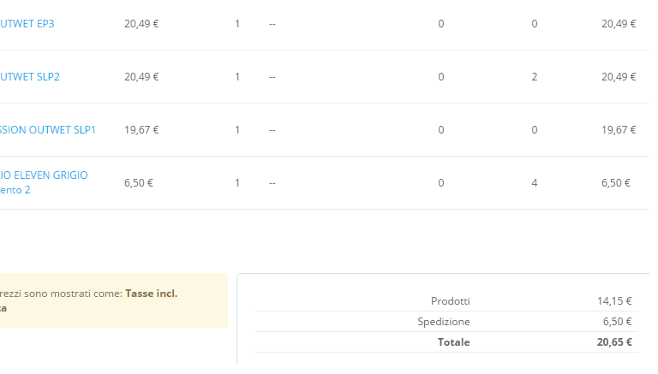The height and width of the screenshot is (374, 658).
Task: Click unit price 20,49 € in EP3 row
Action: (141, 24)
